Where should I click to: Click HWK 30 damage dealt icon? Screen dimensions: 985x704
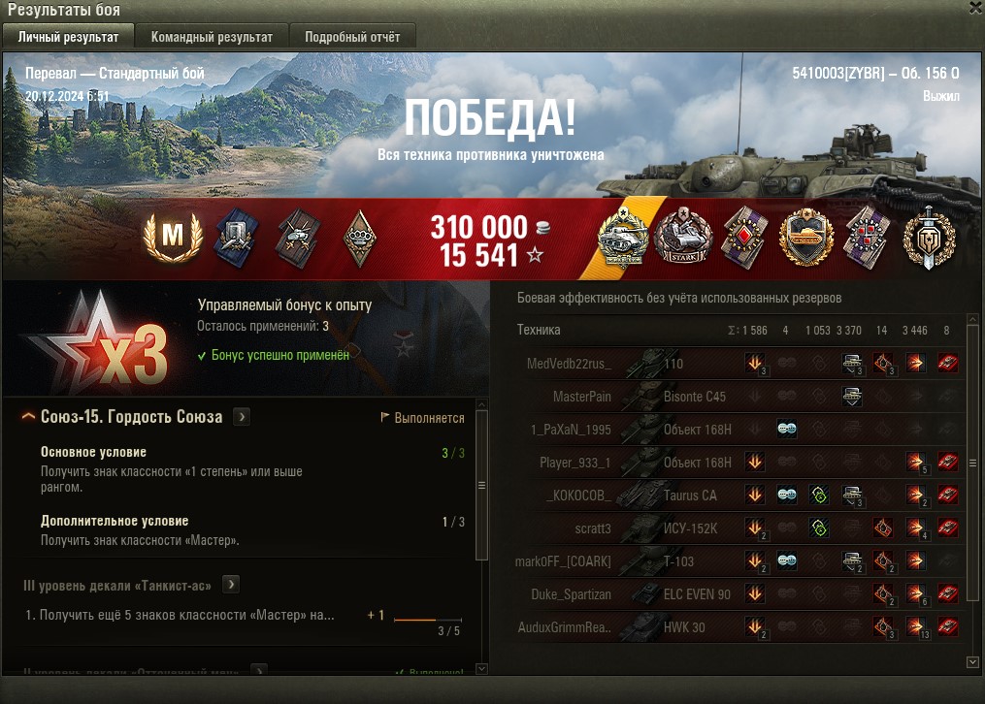(x=915, y=626)
